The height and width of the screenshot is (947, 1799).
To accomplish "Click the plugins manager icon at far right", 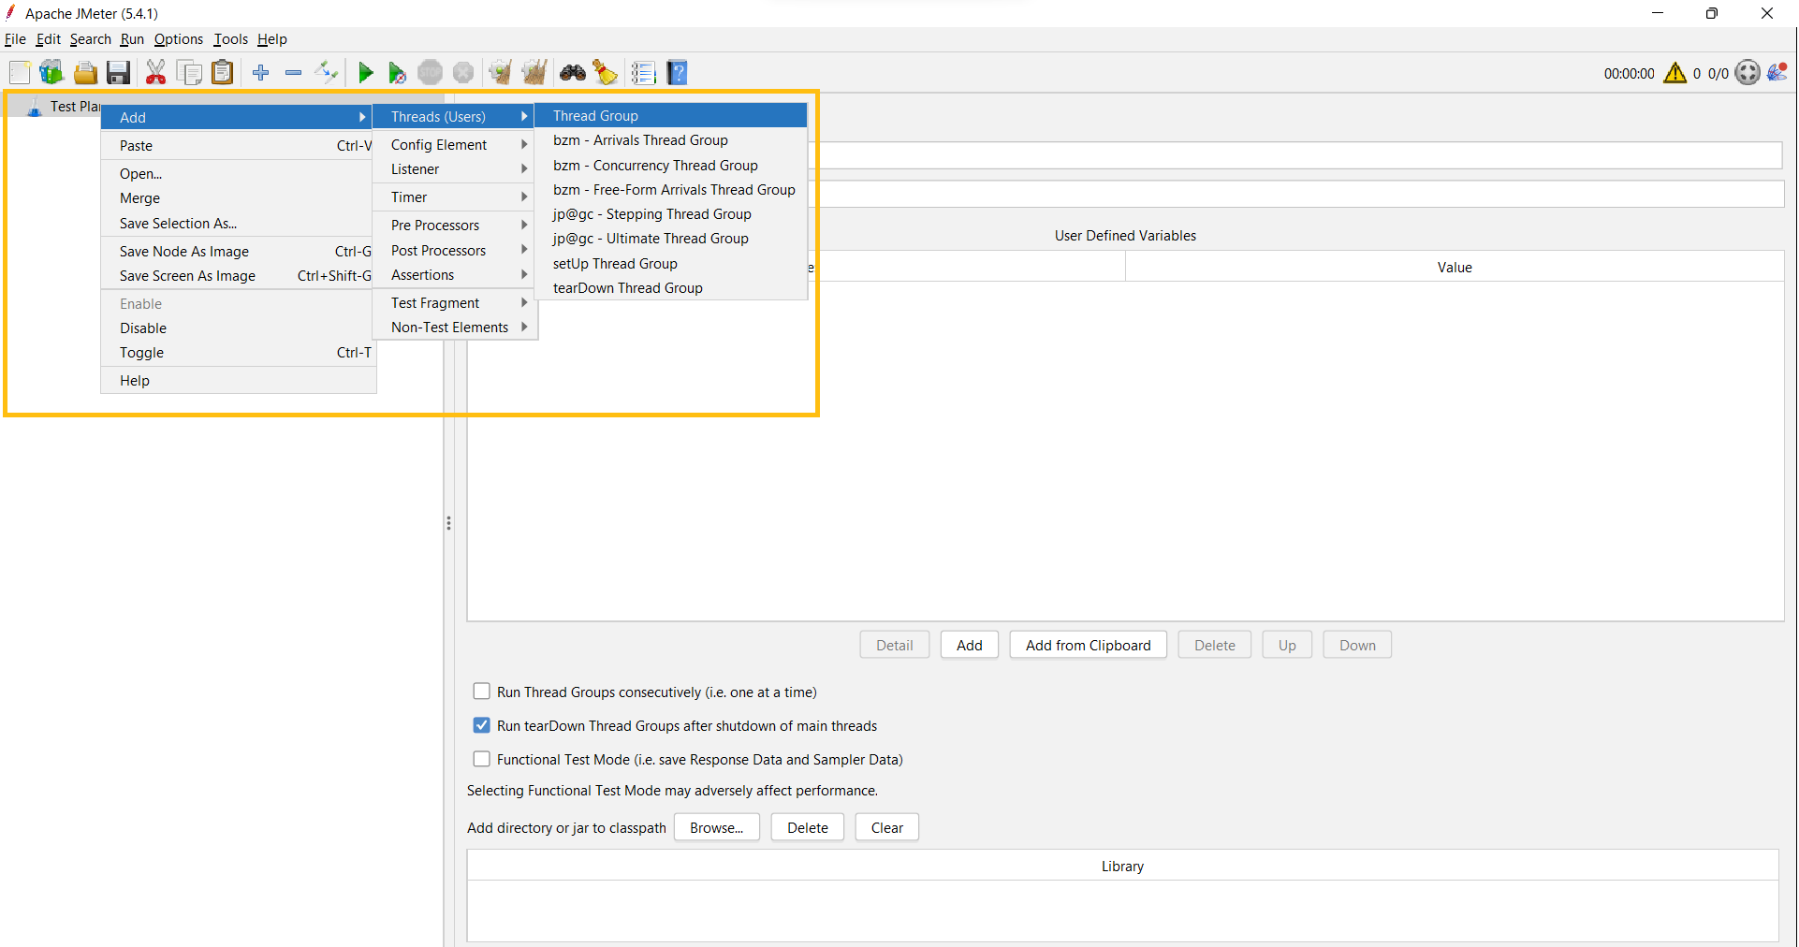I will click(1777, 72).
